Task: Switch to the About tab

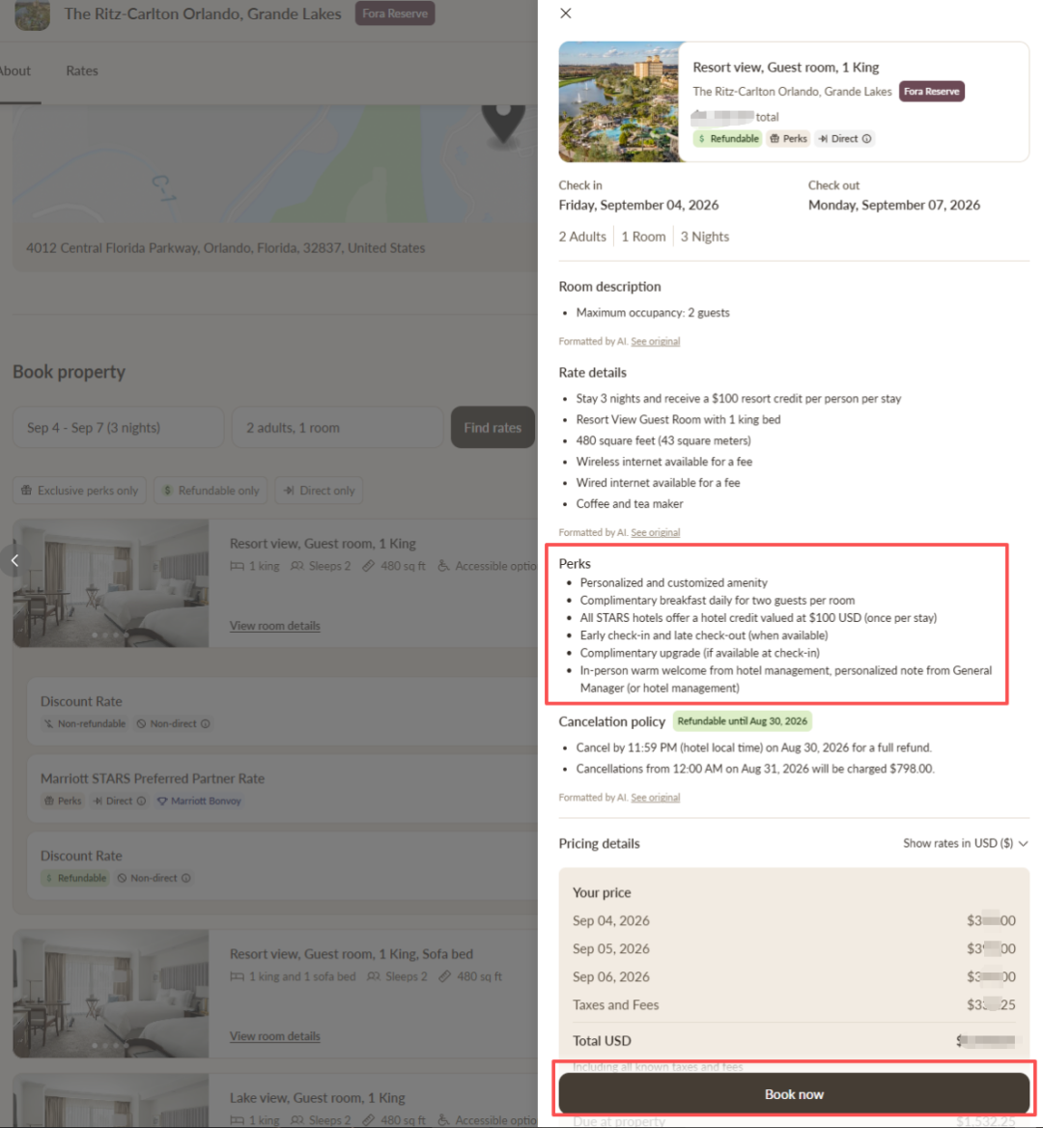Action: click(15, 70)
